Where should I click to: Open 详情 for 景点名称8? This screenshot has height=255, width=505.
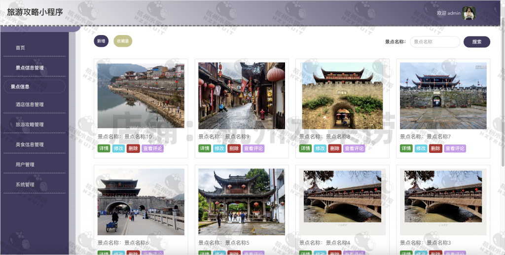coord(305,148)
